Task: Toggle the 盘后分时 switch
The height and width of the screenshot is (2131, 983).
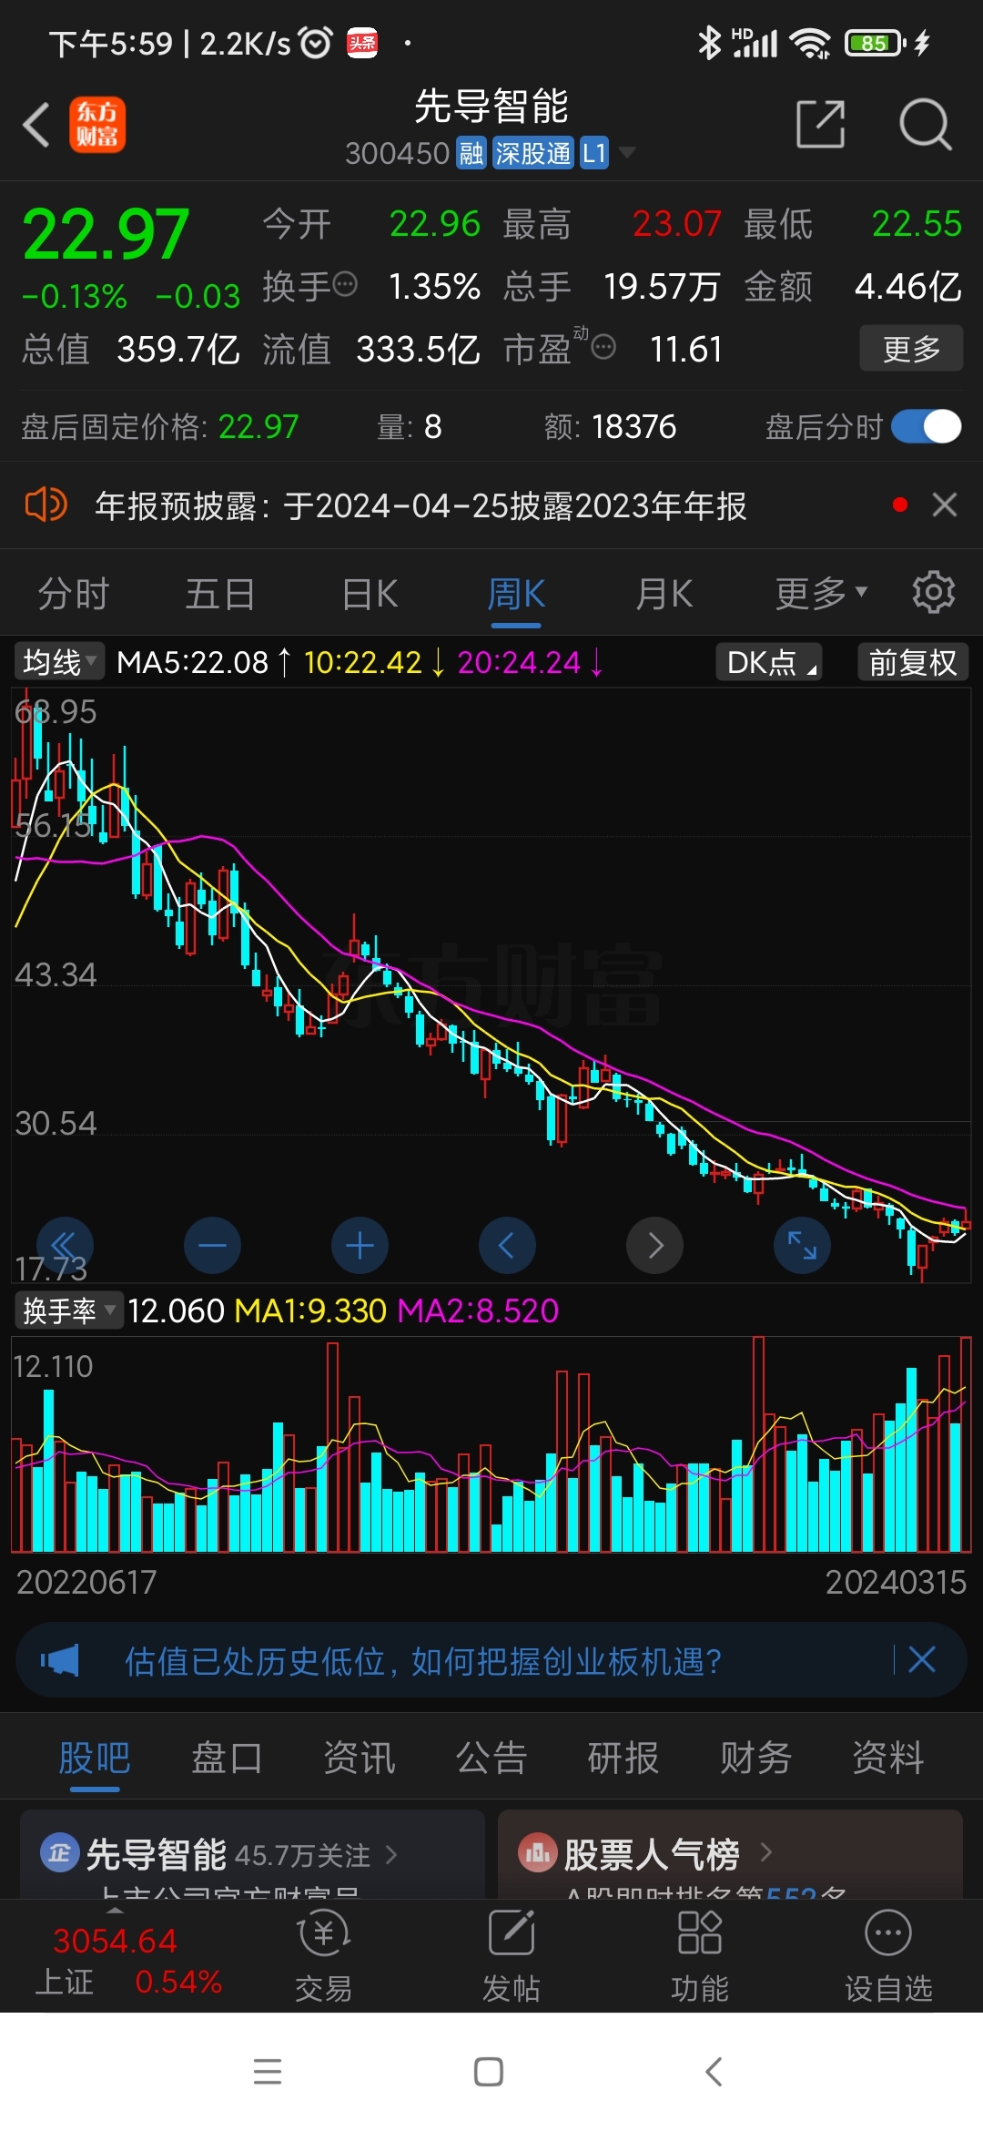Action: (927, 426)
